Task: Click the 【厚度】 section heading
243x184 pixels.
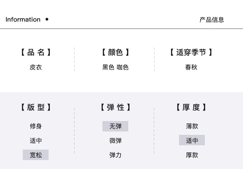Action: (191, 107)
